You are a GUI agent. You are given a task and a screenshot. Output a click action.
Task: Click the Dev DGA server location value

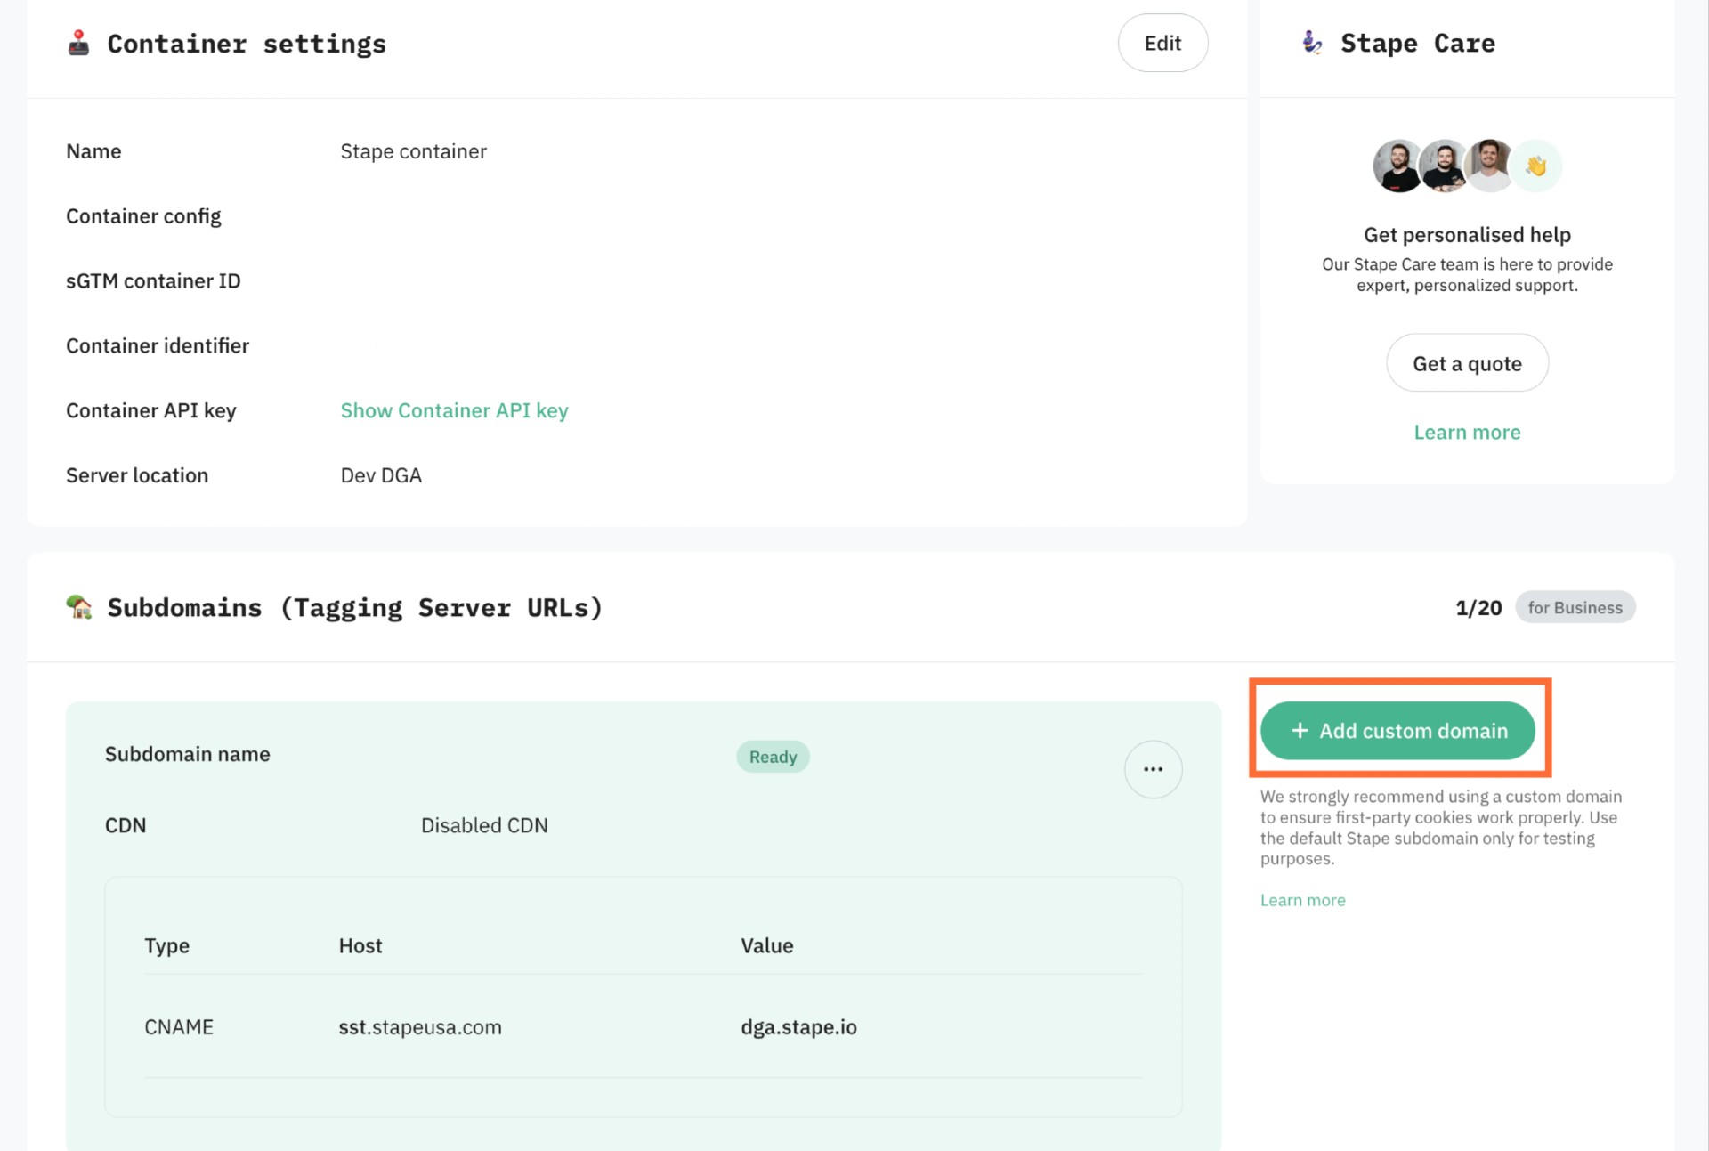coord(381,475)
